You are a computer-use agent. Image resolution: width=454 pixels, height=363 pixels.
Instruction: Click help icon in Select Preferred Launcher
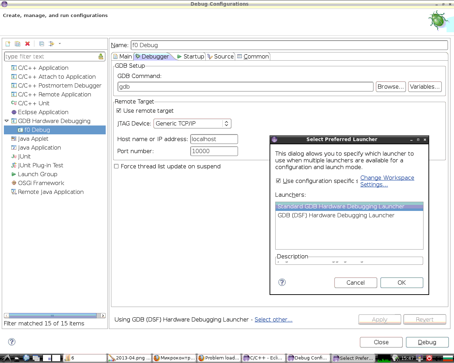pyautogui.click(x=282, y=282)
